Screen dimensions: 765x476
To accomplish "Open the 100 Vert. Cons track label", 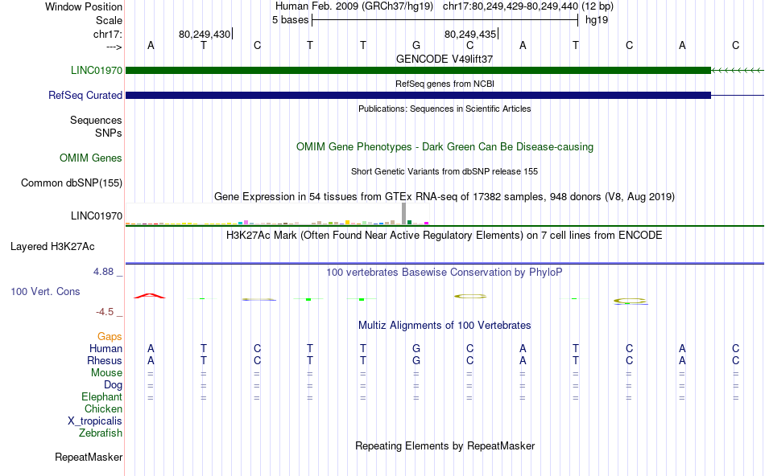I will coord(45,291).
